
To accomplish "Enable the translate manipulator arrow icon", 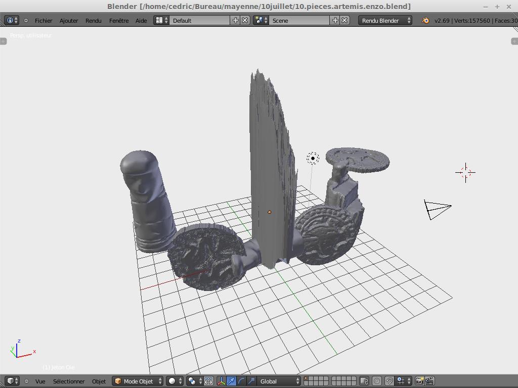I will (x=231, y=381).
